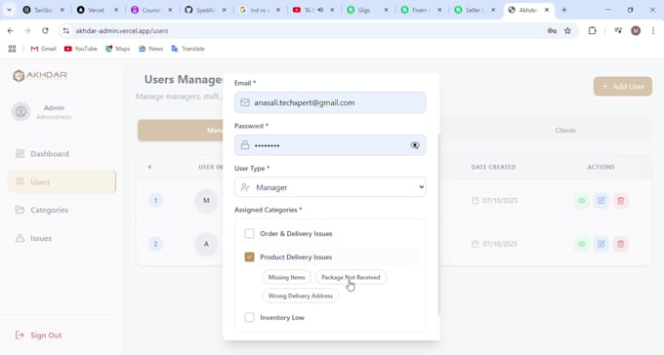
Task: Delete user in row 1
Action: (x=621, y=201)
